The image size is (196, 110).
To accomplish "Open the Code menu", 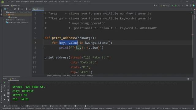I will click(32, 2).
